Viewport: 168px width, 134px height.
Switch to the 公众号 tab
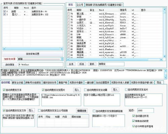click(80, 5)
